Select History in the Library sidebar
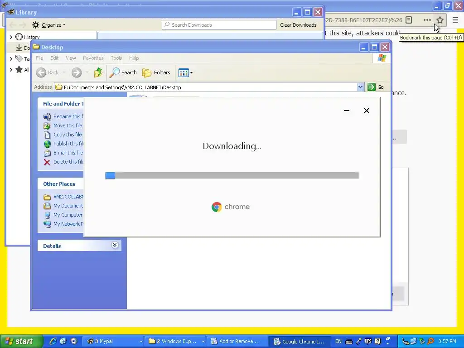The width and height of the screenshot is (464, 348). [x=32, y=37]
